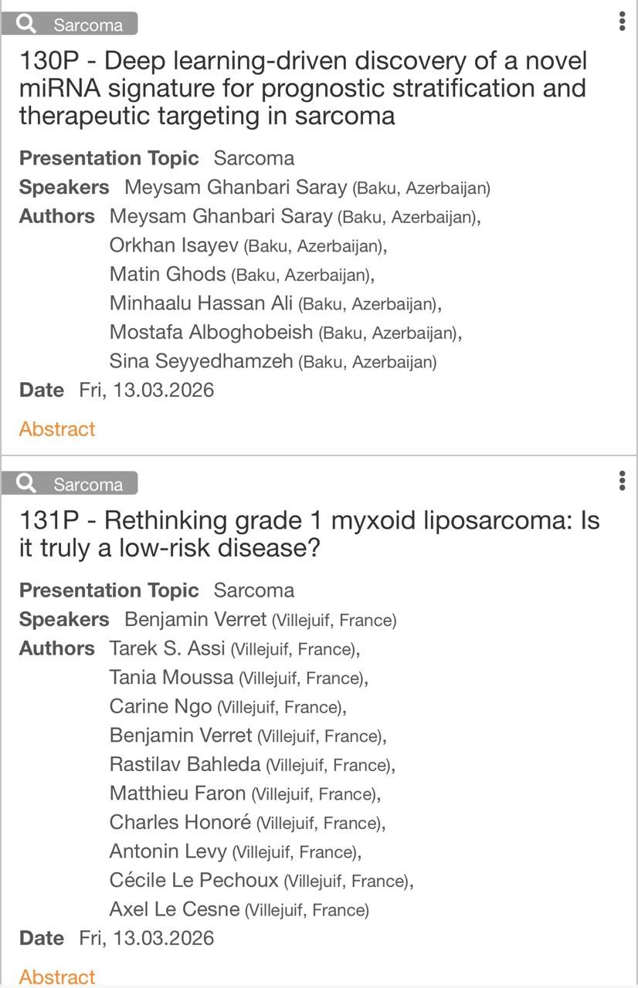The height and width of the screenshot is (988, 638).
Task: Select author Matin Ghods
Action: point(168,274)
